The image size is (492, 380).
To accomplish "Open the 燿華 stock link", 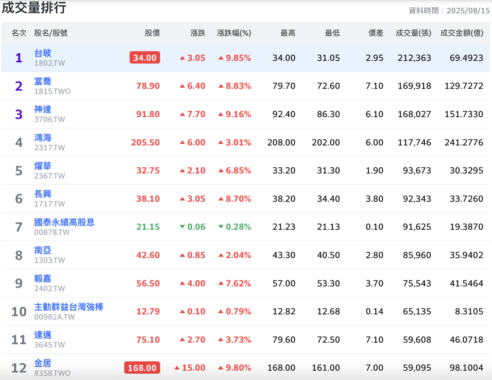I will 43,166.
